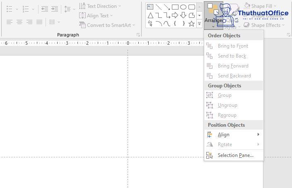Select the Line shape
The height and width of the screenshot is (188, 292).
click(159, 7)
